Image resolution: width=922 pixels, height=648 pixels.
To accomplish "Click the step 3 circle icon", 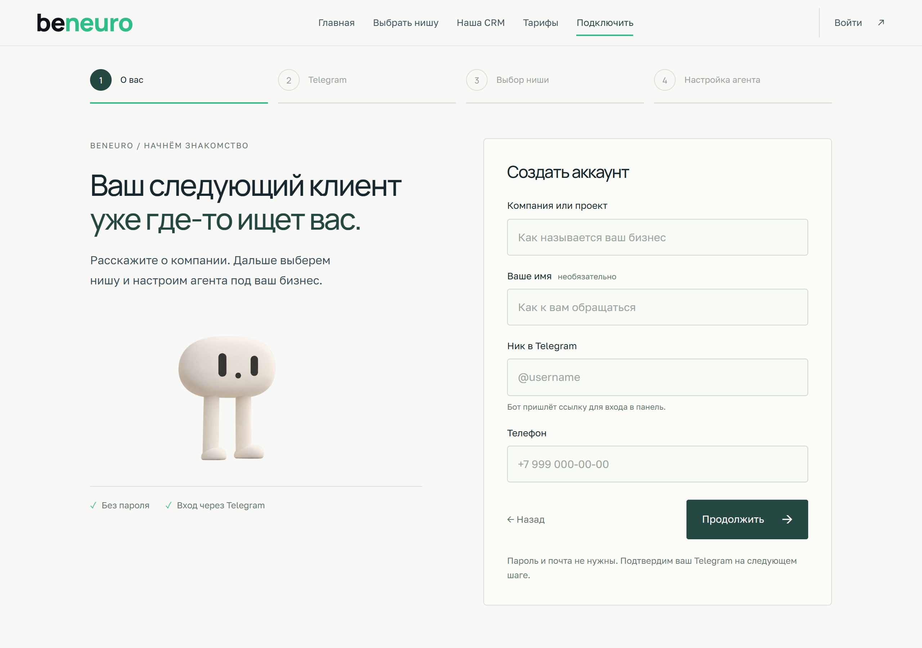I will 476,80.
